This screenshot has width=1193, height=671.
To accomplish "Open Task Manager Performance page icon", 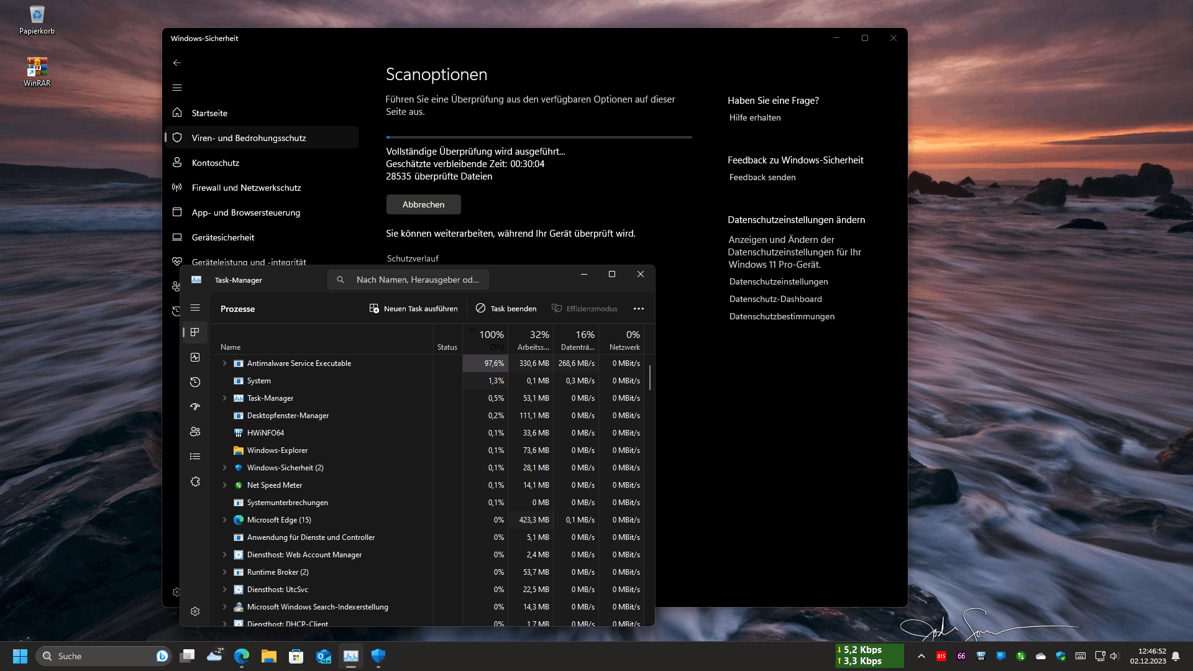I will coord(195,357).
